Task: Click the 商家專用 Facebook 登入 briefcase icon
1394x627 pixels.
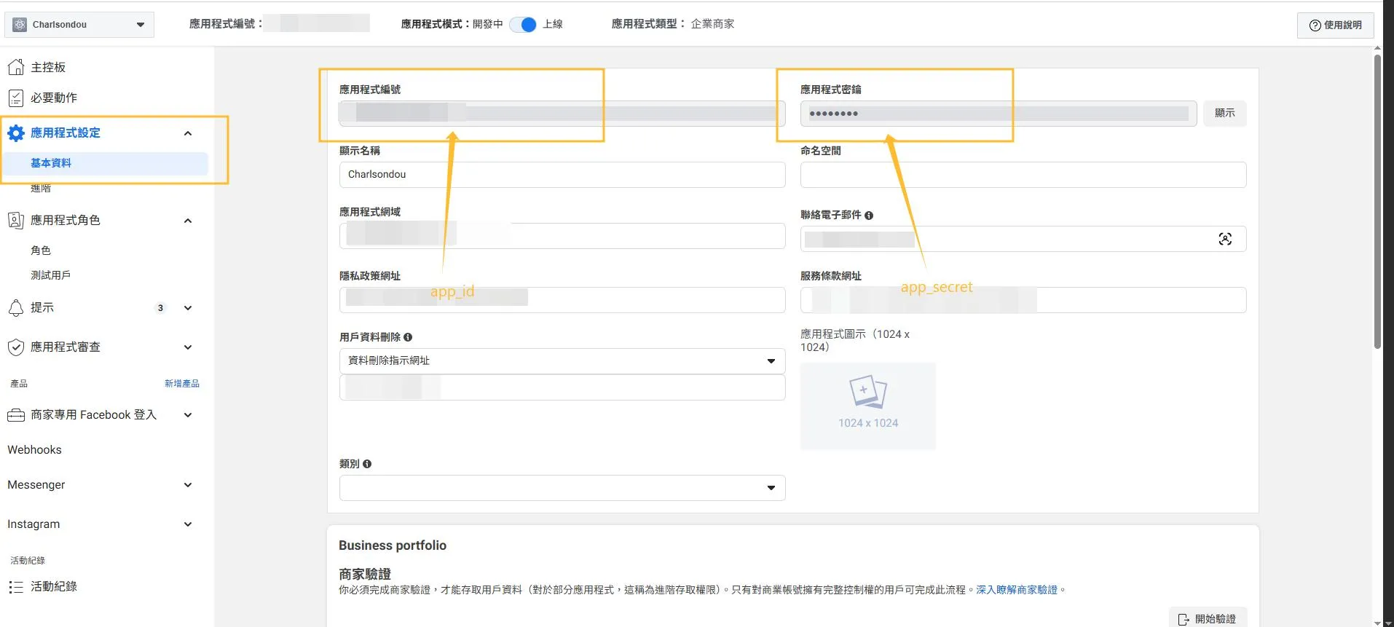Action: pos(16,415)
